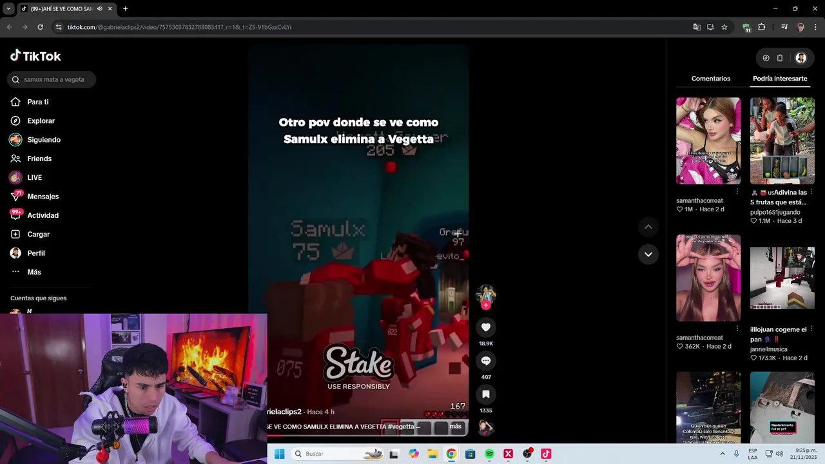This screenshot has height=464, width=825.
Task: Open the creator avatar beside the video
Action: point(486,295)
